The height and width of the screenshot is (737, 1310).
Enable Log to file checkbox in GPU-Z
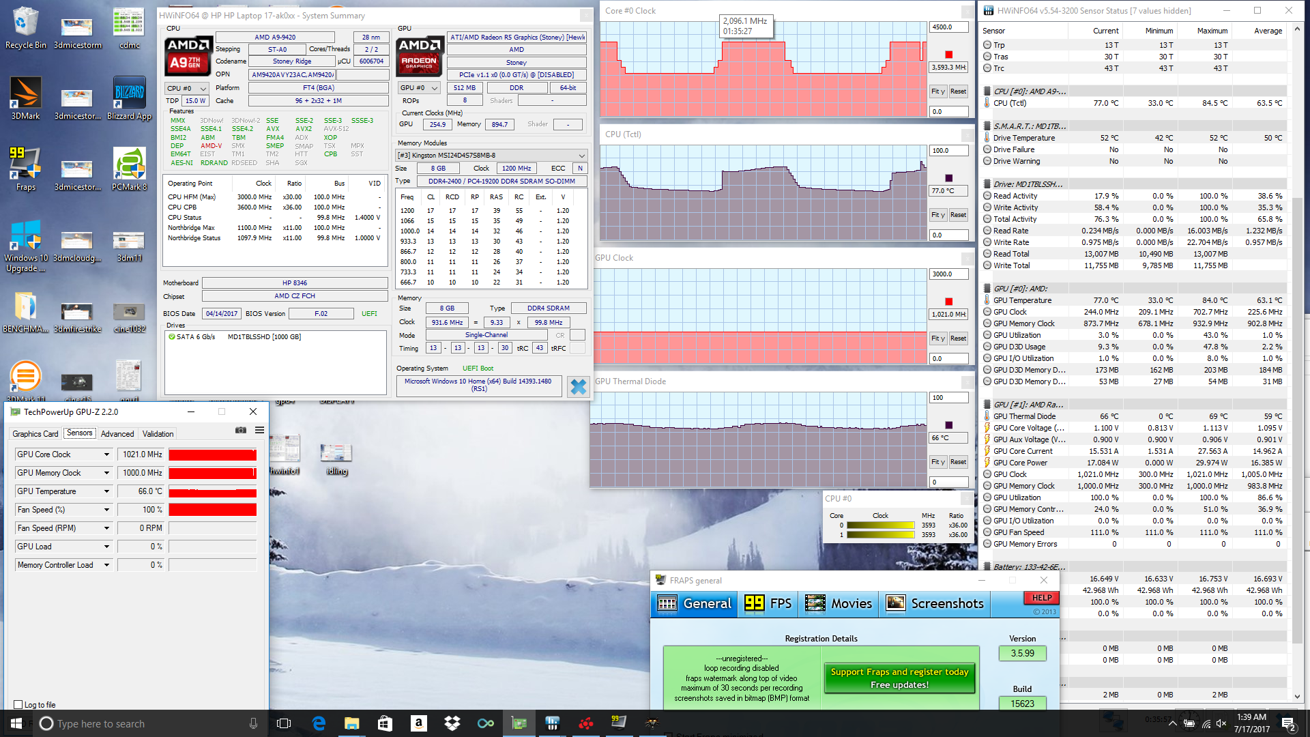18,705
